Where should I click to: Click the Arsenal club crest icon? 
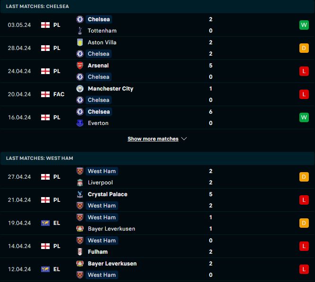click(x=80, y=66)
